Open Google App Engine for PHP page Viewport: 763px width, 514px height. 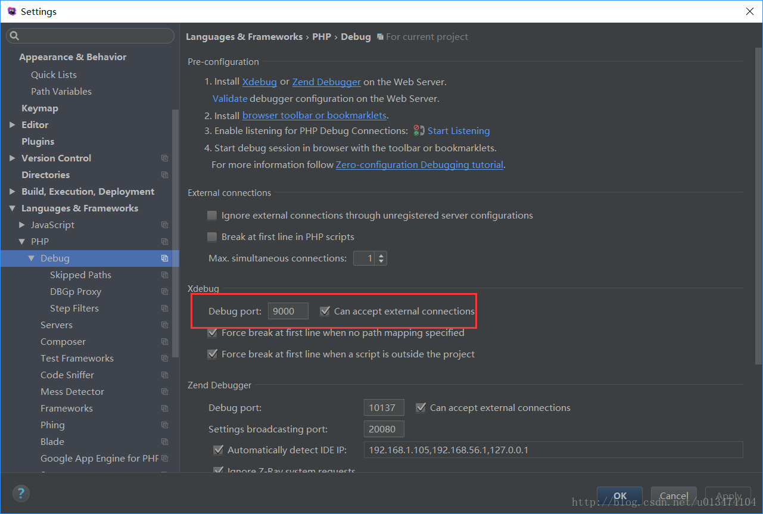pos(99,459)
